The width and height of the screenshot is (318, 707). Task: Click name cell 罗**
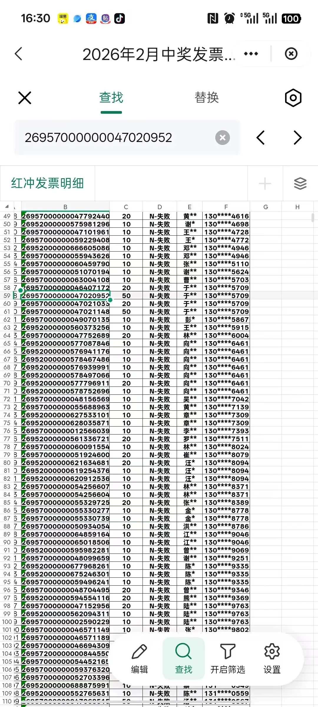click(x=190, y=439)
